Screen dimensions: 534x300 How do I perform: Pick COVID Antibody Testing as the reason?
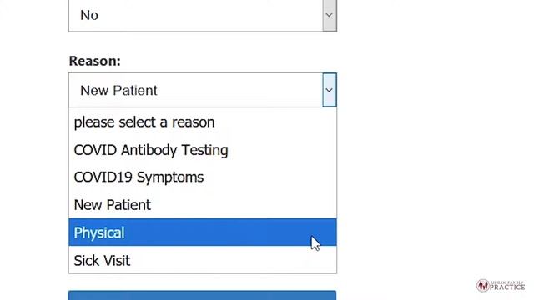click(203, 150)
